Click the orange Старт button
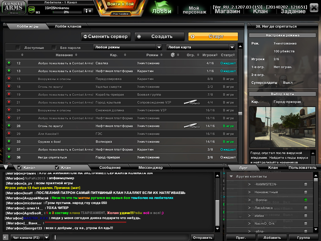This screenshot has width=321, height=241. click(213, 36)
